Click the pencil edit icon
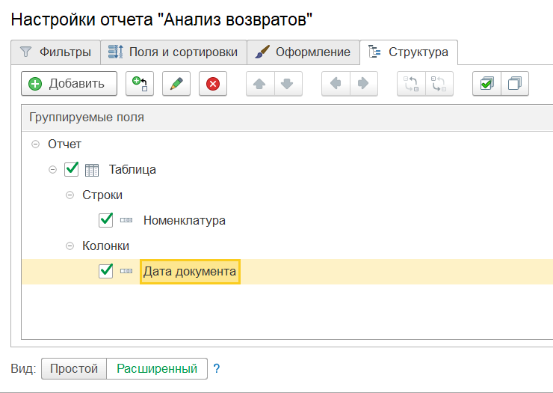Viewport: 553px width, 393px height. tap(176, 84)
